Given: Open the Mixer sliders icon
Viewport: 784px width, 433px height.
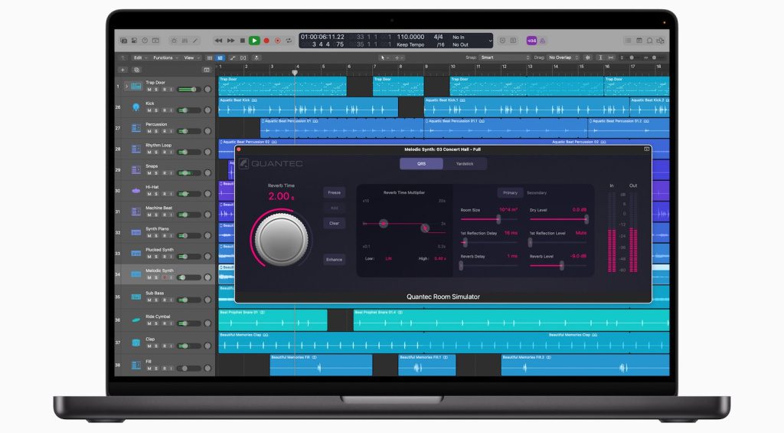Looking at the screenshot, I should pos(185,41).
